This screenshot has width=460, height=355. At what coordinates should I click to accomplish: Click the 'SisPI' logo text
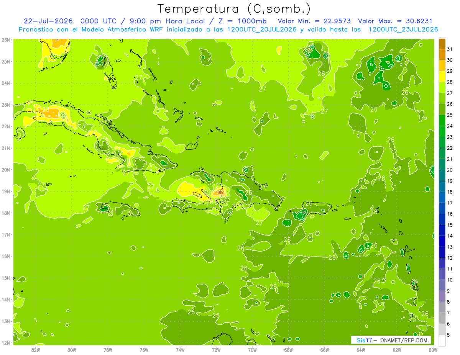tap(364, 340)
